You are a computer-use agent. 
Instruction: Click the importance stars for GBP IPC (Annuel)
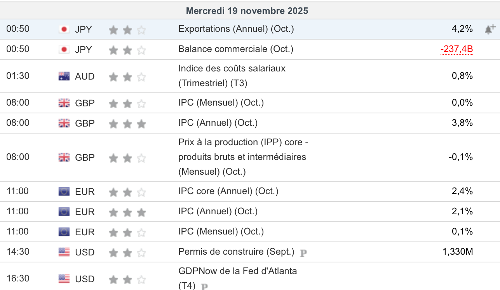coord(127,123)
